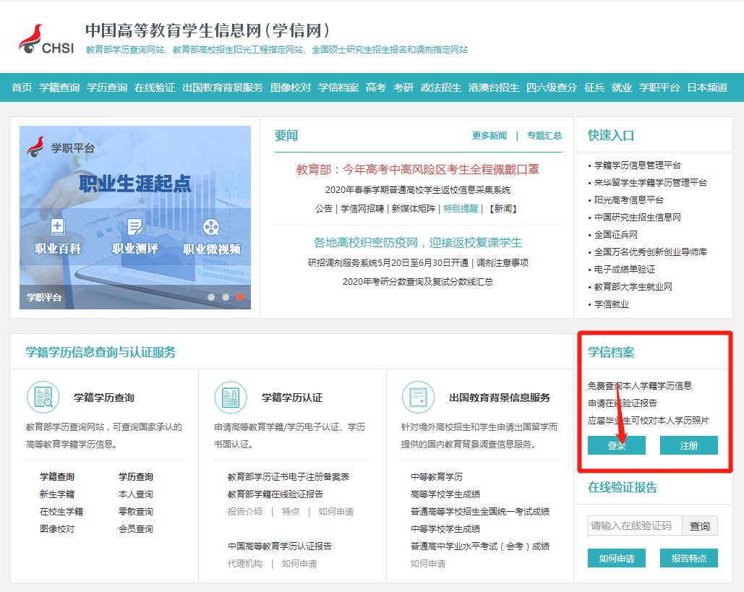
Task: Open 中国研究生招生信息网 quick link
Action: [637, 218]
